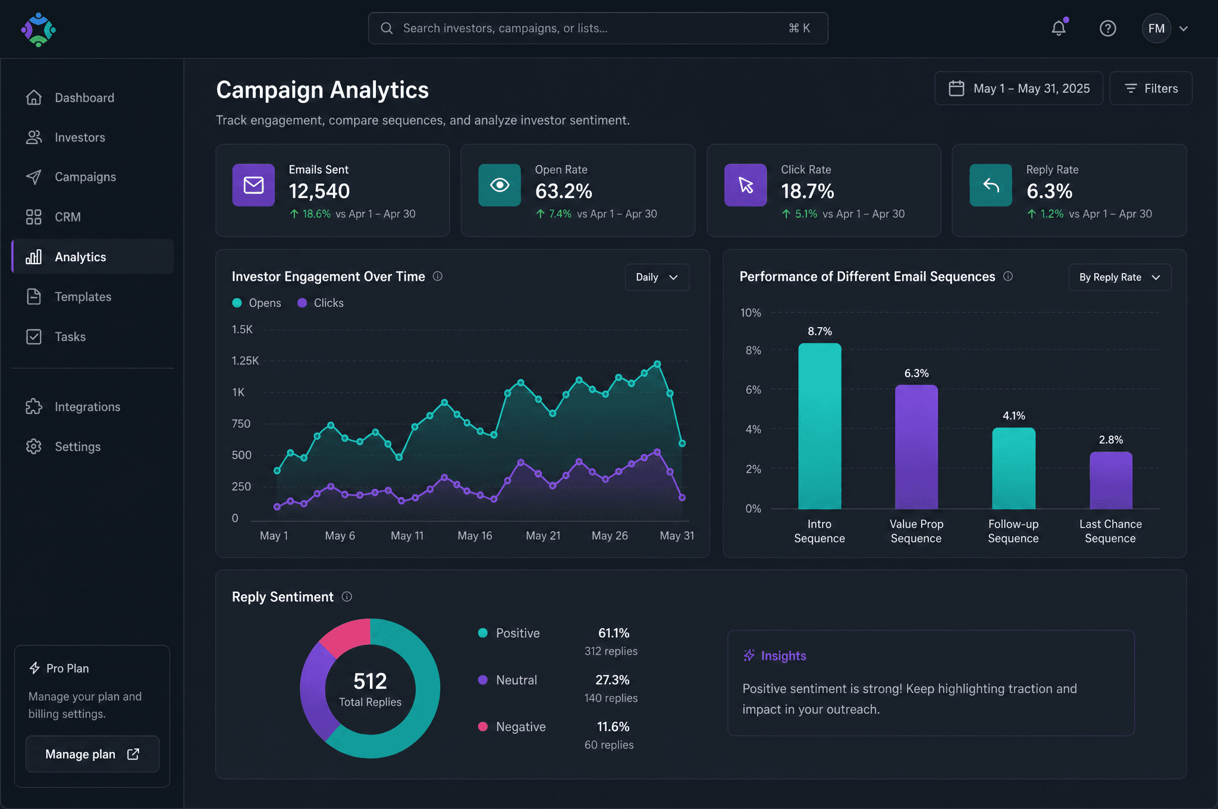Click the Positive teal legend dot
This screenshot has width=1218, height=809.
(x=483, y=633)
